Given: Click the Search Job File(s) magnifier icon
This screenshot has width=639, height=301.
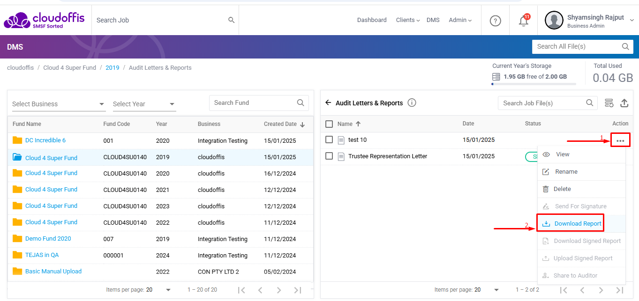Looking at the screenshot, I should (x=590, y=103).
